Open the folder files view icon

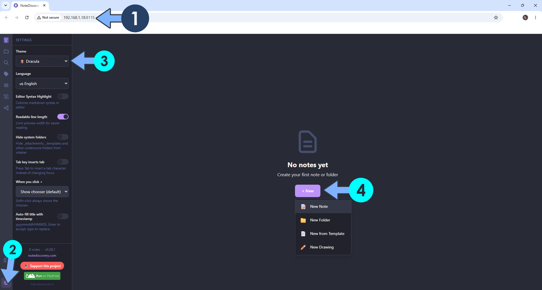[6, 51]
